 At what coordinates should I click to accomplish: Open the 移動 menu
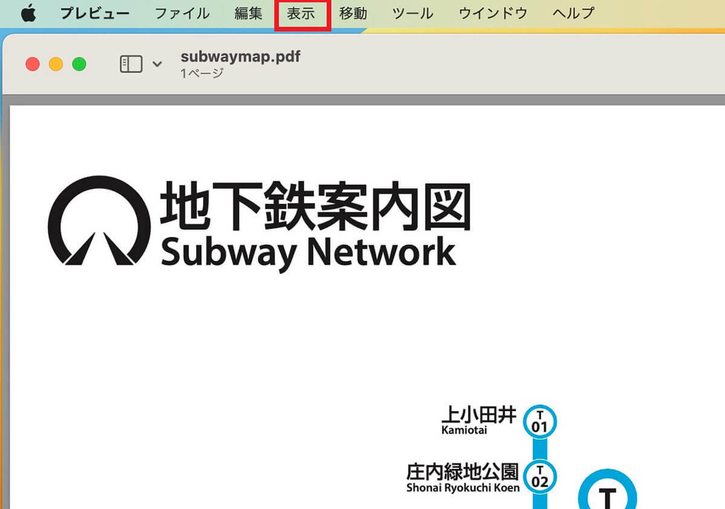(x=353, y=13)
